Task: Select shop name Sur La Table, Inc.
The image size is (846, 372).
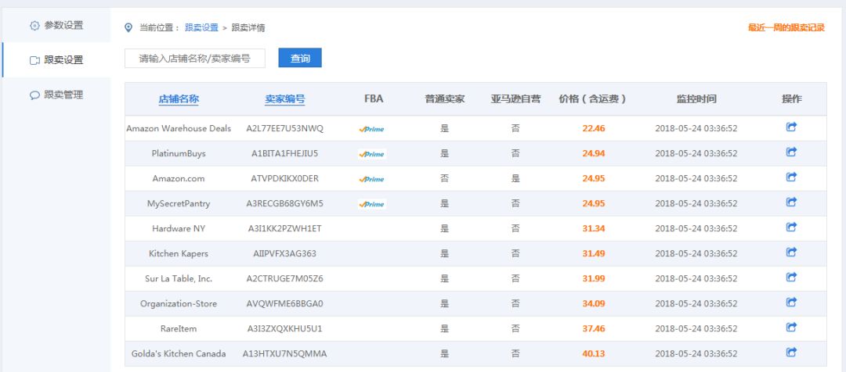Action: [179, 279]
